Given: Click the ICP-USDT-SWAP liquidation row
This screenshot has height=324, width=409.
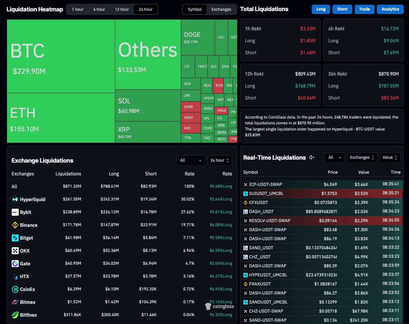Looking at the screenshot, I should pos(321,184).
